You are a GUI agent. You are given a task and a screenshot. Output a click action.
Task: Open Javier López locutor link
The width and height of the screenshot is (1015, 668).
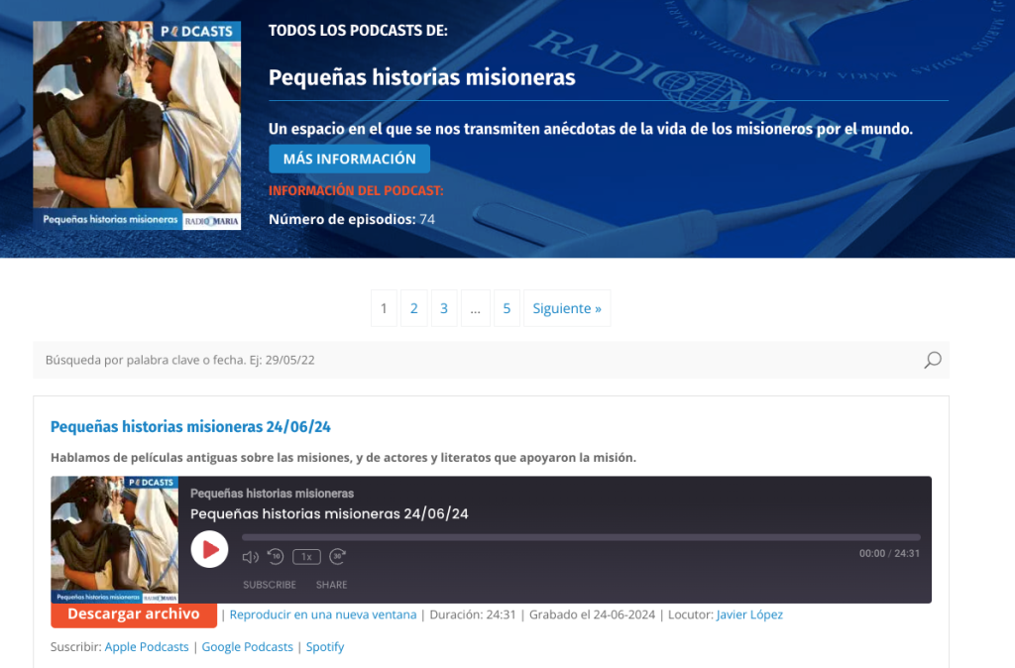[x=749, y=614]
